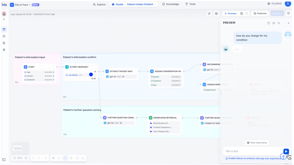This screenshot has height=165, width=294.
Task: Open conversation variables icon in Preview header
Action: pyautogui.click(x=274, y=23)
